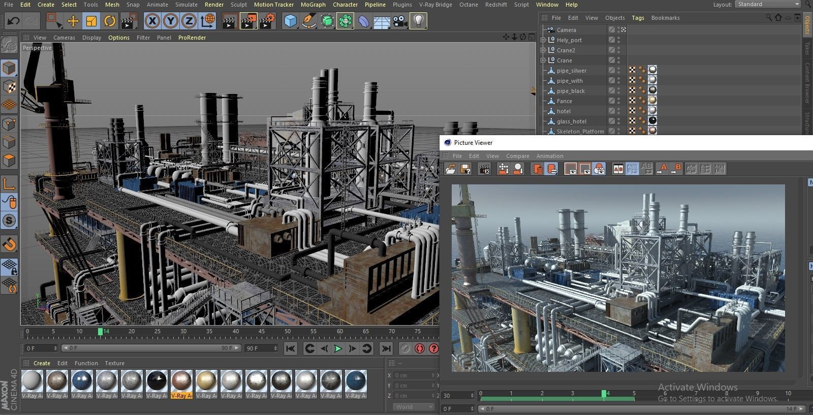Go to the start of animation

click(x=290, y=348)
